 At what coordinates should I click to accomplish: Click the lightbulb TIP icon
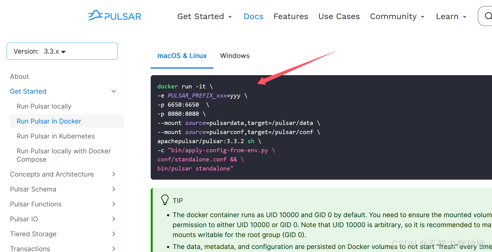pos(165,200)
